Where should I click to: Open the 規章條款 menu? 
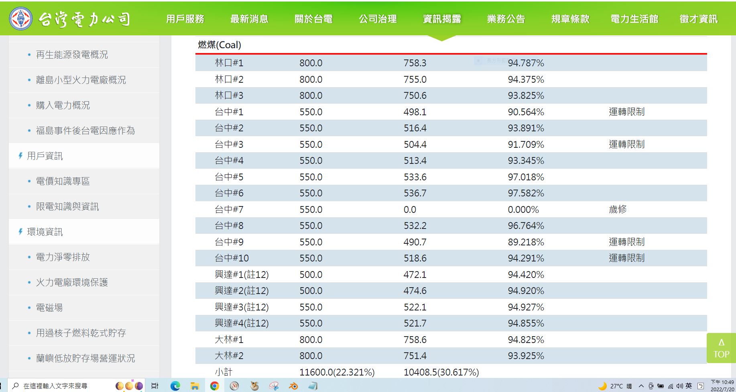[570, 19]
